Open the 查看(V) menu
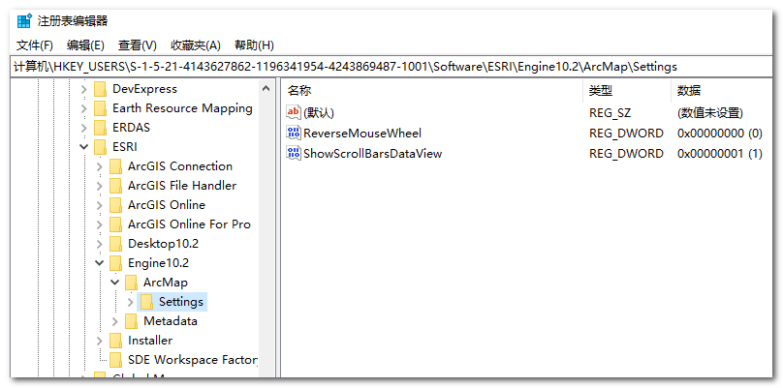This screenshot has height=388, width=783. 138,45
